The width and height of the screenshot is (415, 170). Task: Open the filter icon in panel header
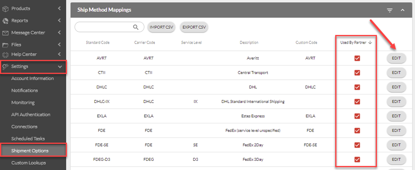click(389, 10)
